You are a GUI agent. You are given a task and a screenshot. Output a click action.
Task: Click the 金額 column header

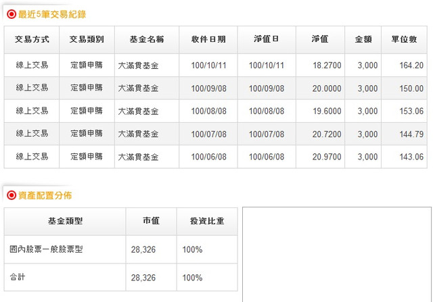tap(363, 39)
